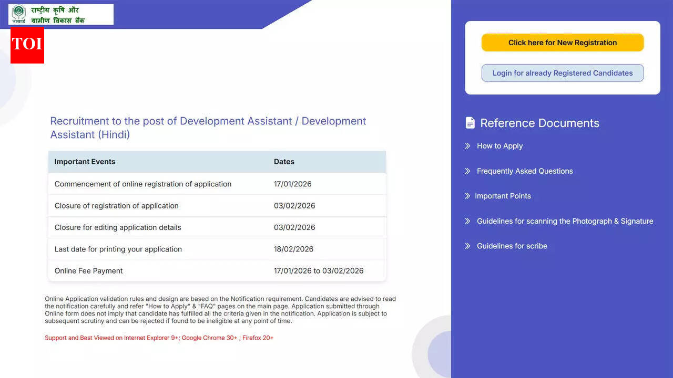Open the Guidelines for scribe document
This screenshot has width=673, height=378.
[512, 246]
